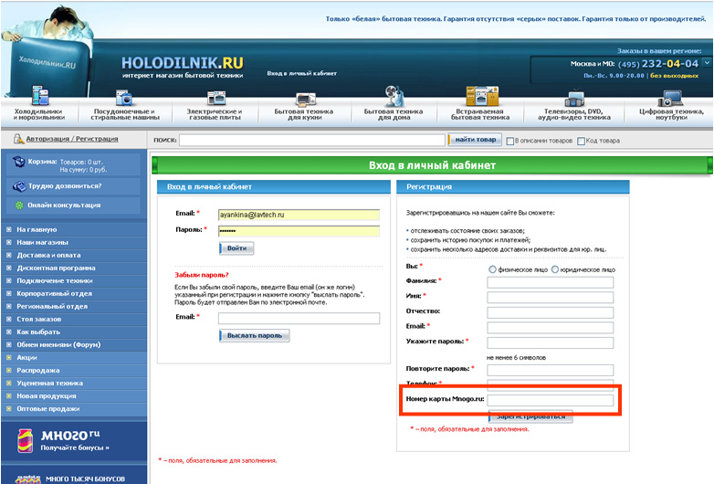Open the electric and gas stoves category icon
The image size is (714, 484).
pos(215,98)
